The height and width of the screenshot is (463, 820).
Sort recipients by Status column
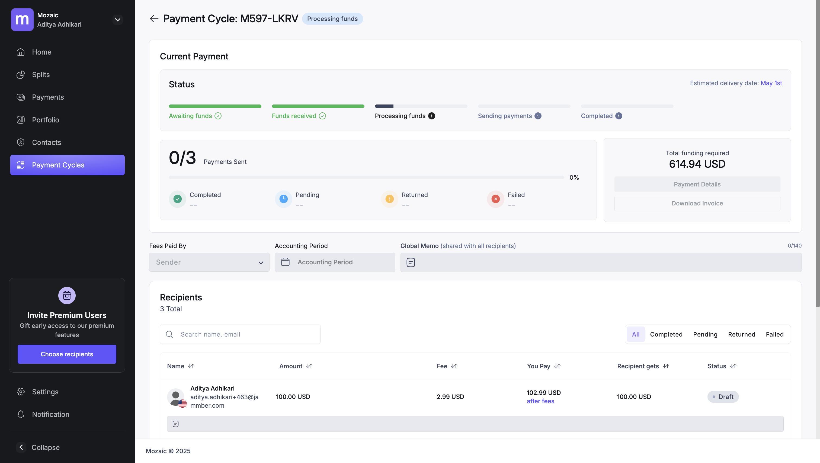pos(733,366)
